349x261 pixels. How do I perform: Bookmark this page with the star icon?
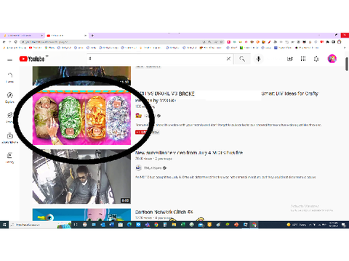click(x=221, y=42)
